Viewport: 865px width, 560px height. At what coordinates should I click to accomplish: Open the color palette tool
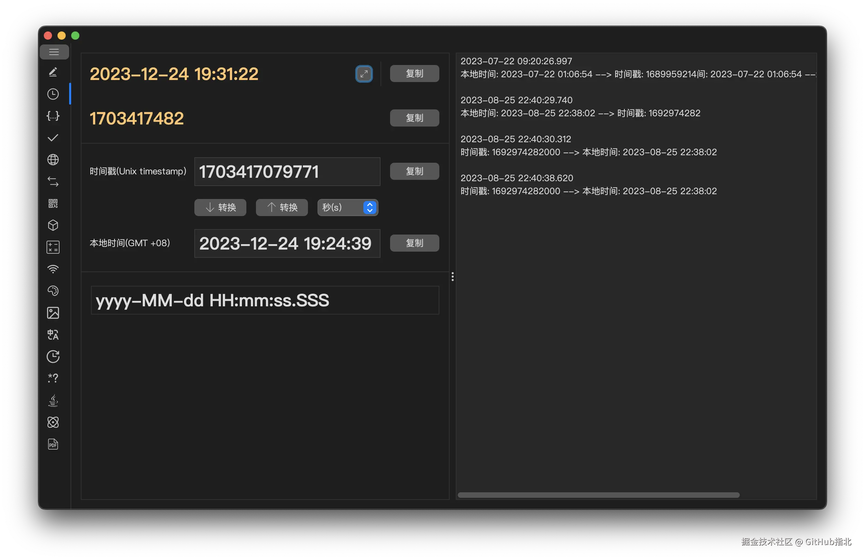point(53,291)
